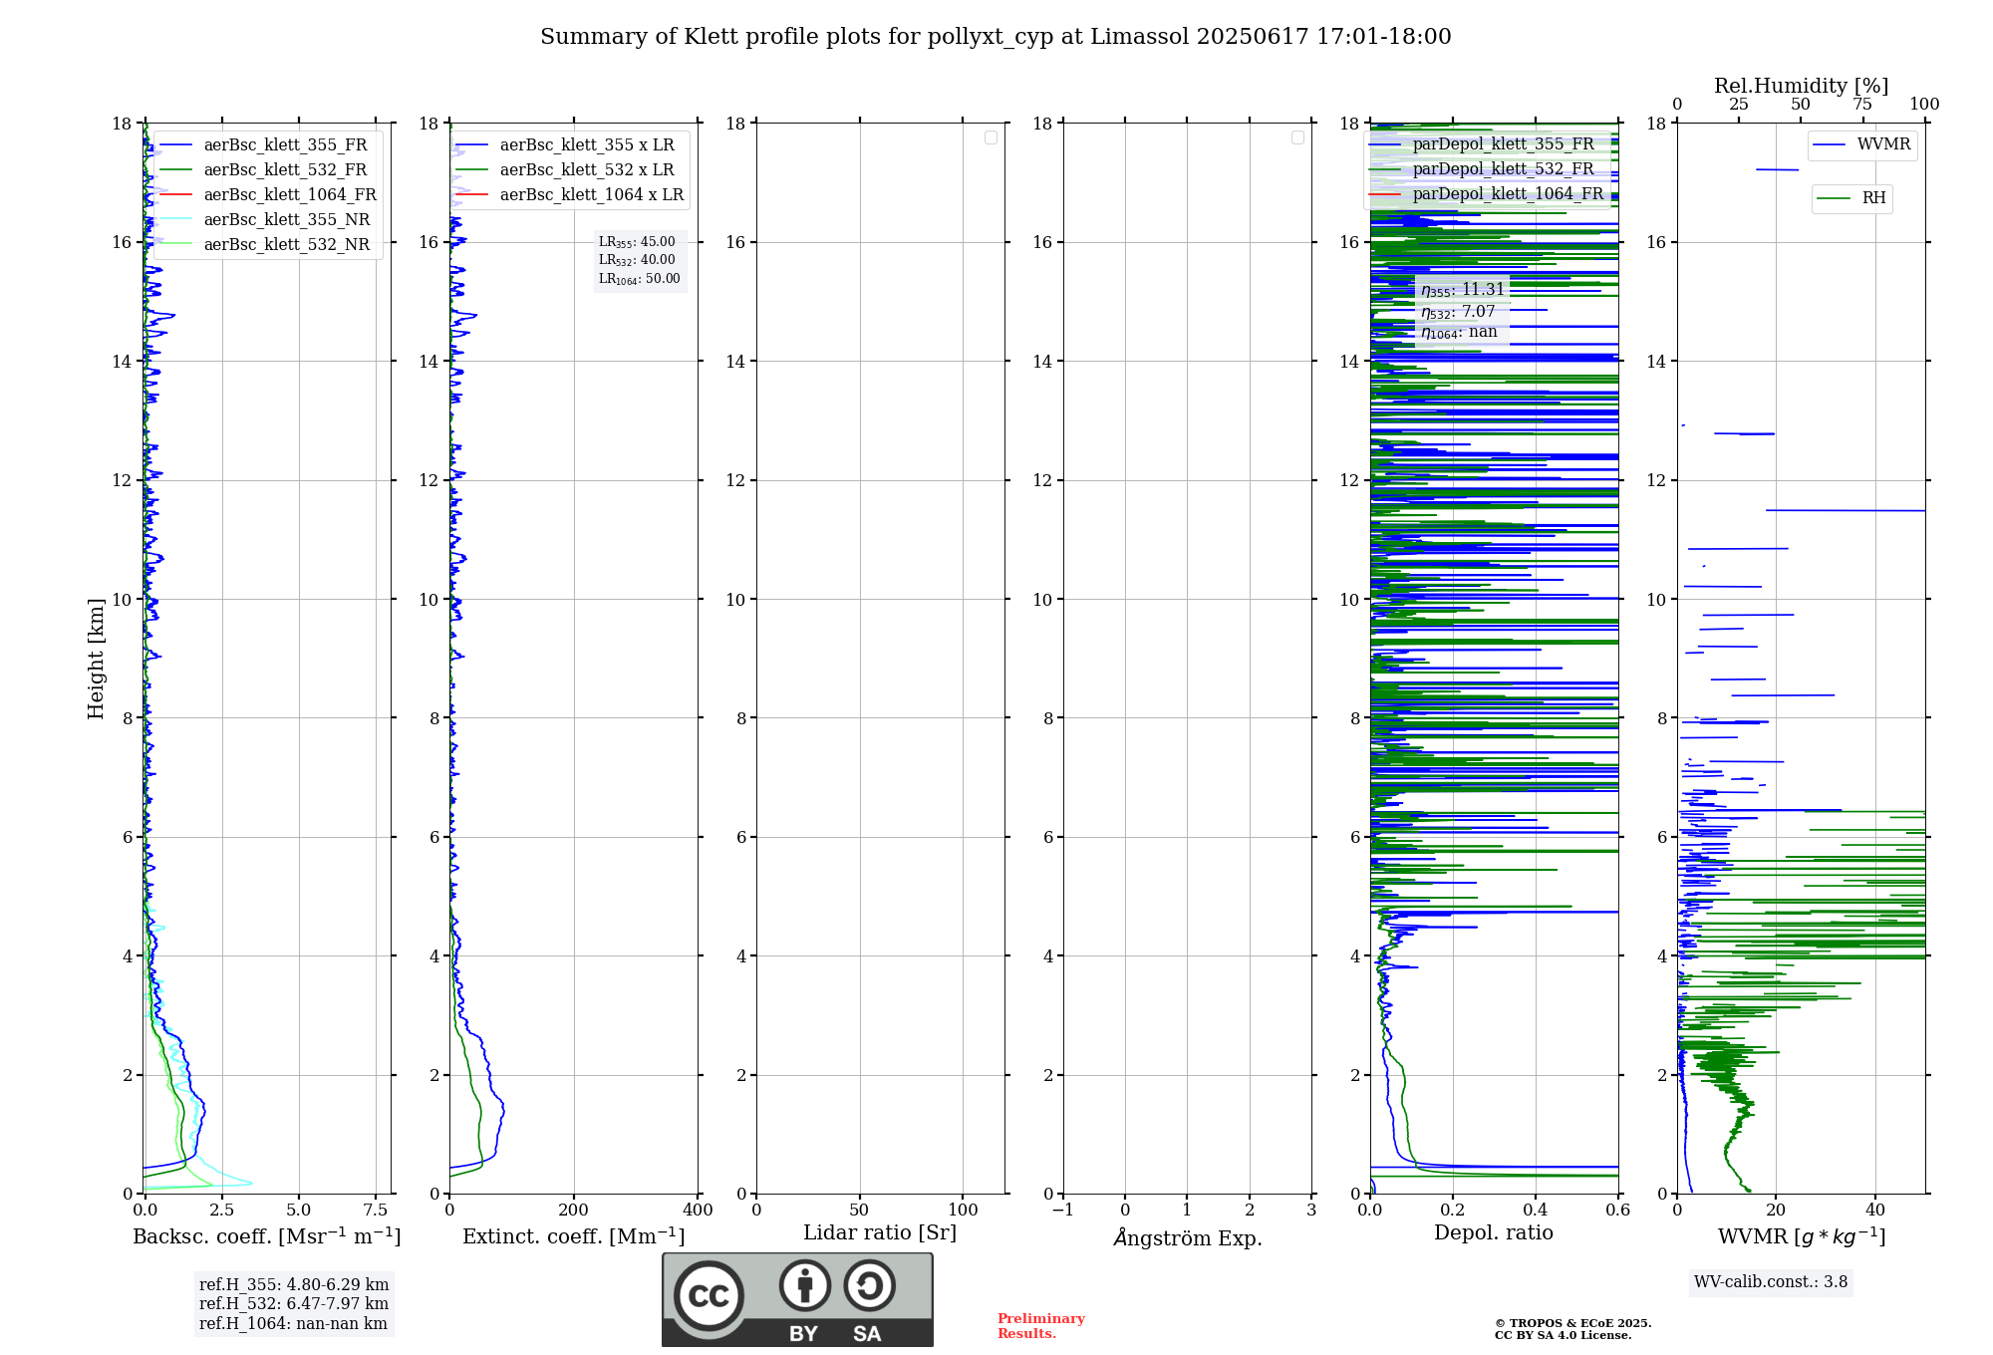Viewport: 1993px width, 1355px height.
Task: Click the Backsc. coeff. axis label
Action: (267, 1236)
